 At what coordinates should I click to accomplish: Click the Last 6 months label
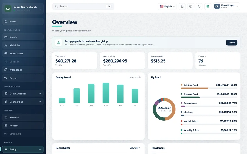point(134,77)
